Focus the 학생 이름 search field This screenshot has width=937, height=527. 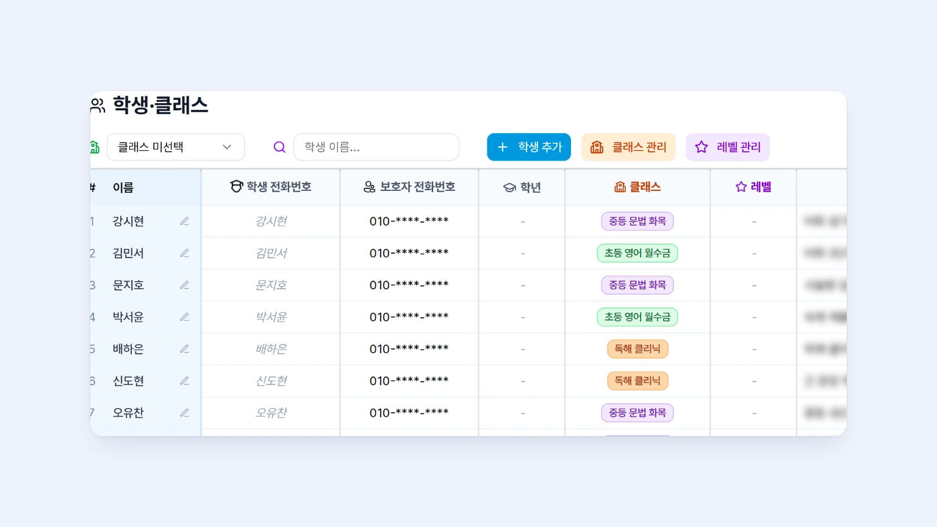tap(376, 147)
